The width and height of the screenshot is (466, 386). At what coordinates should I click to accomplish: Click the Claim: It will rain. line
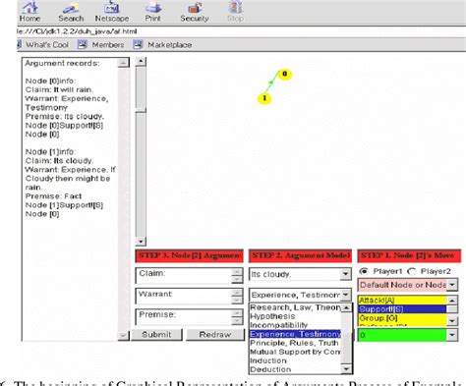click(x=59, y=89)
